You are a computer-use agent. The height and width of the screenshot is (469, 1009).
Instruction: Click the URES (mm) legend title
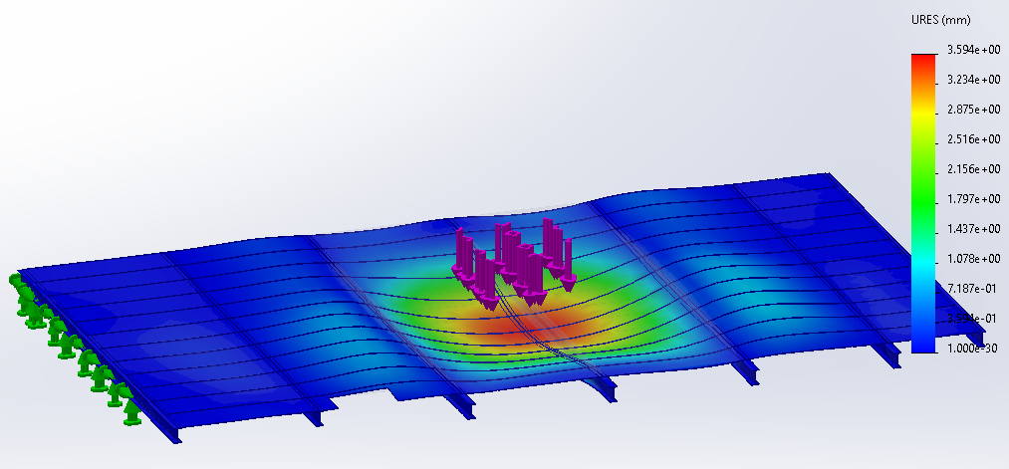coord(941,20)
